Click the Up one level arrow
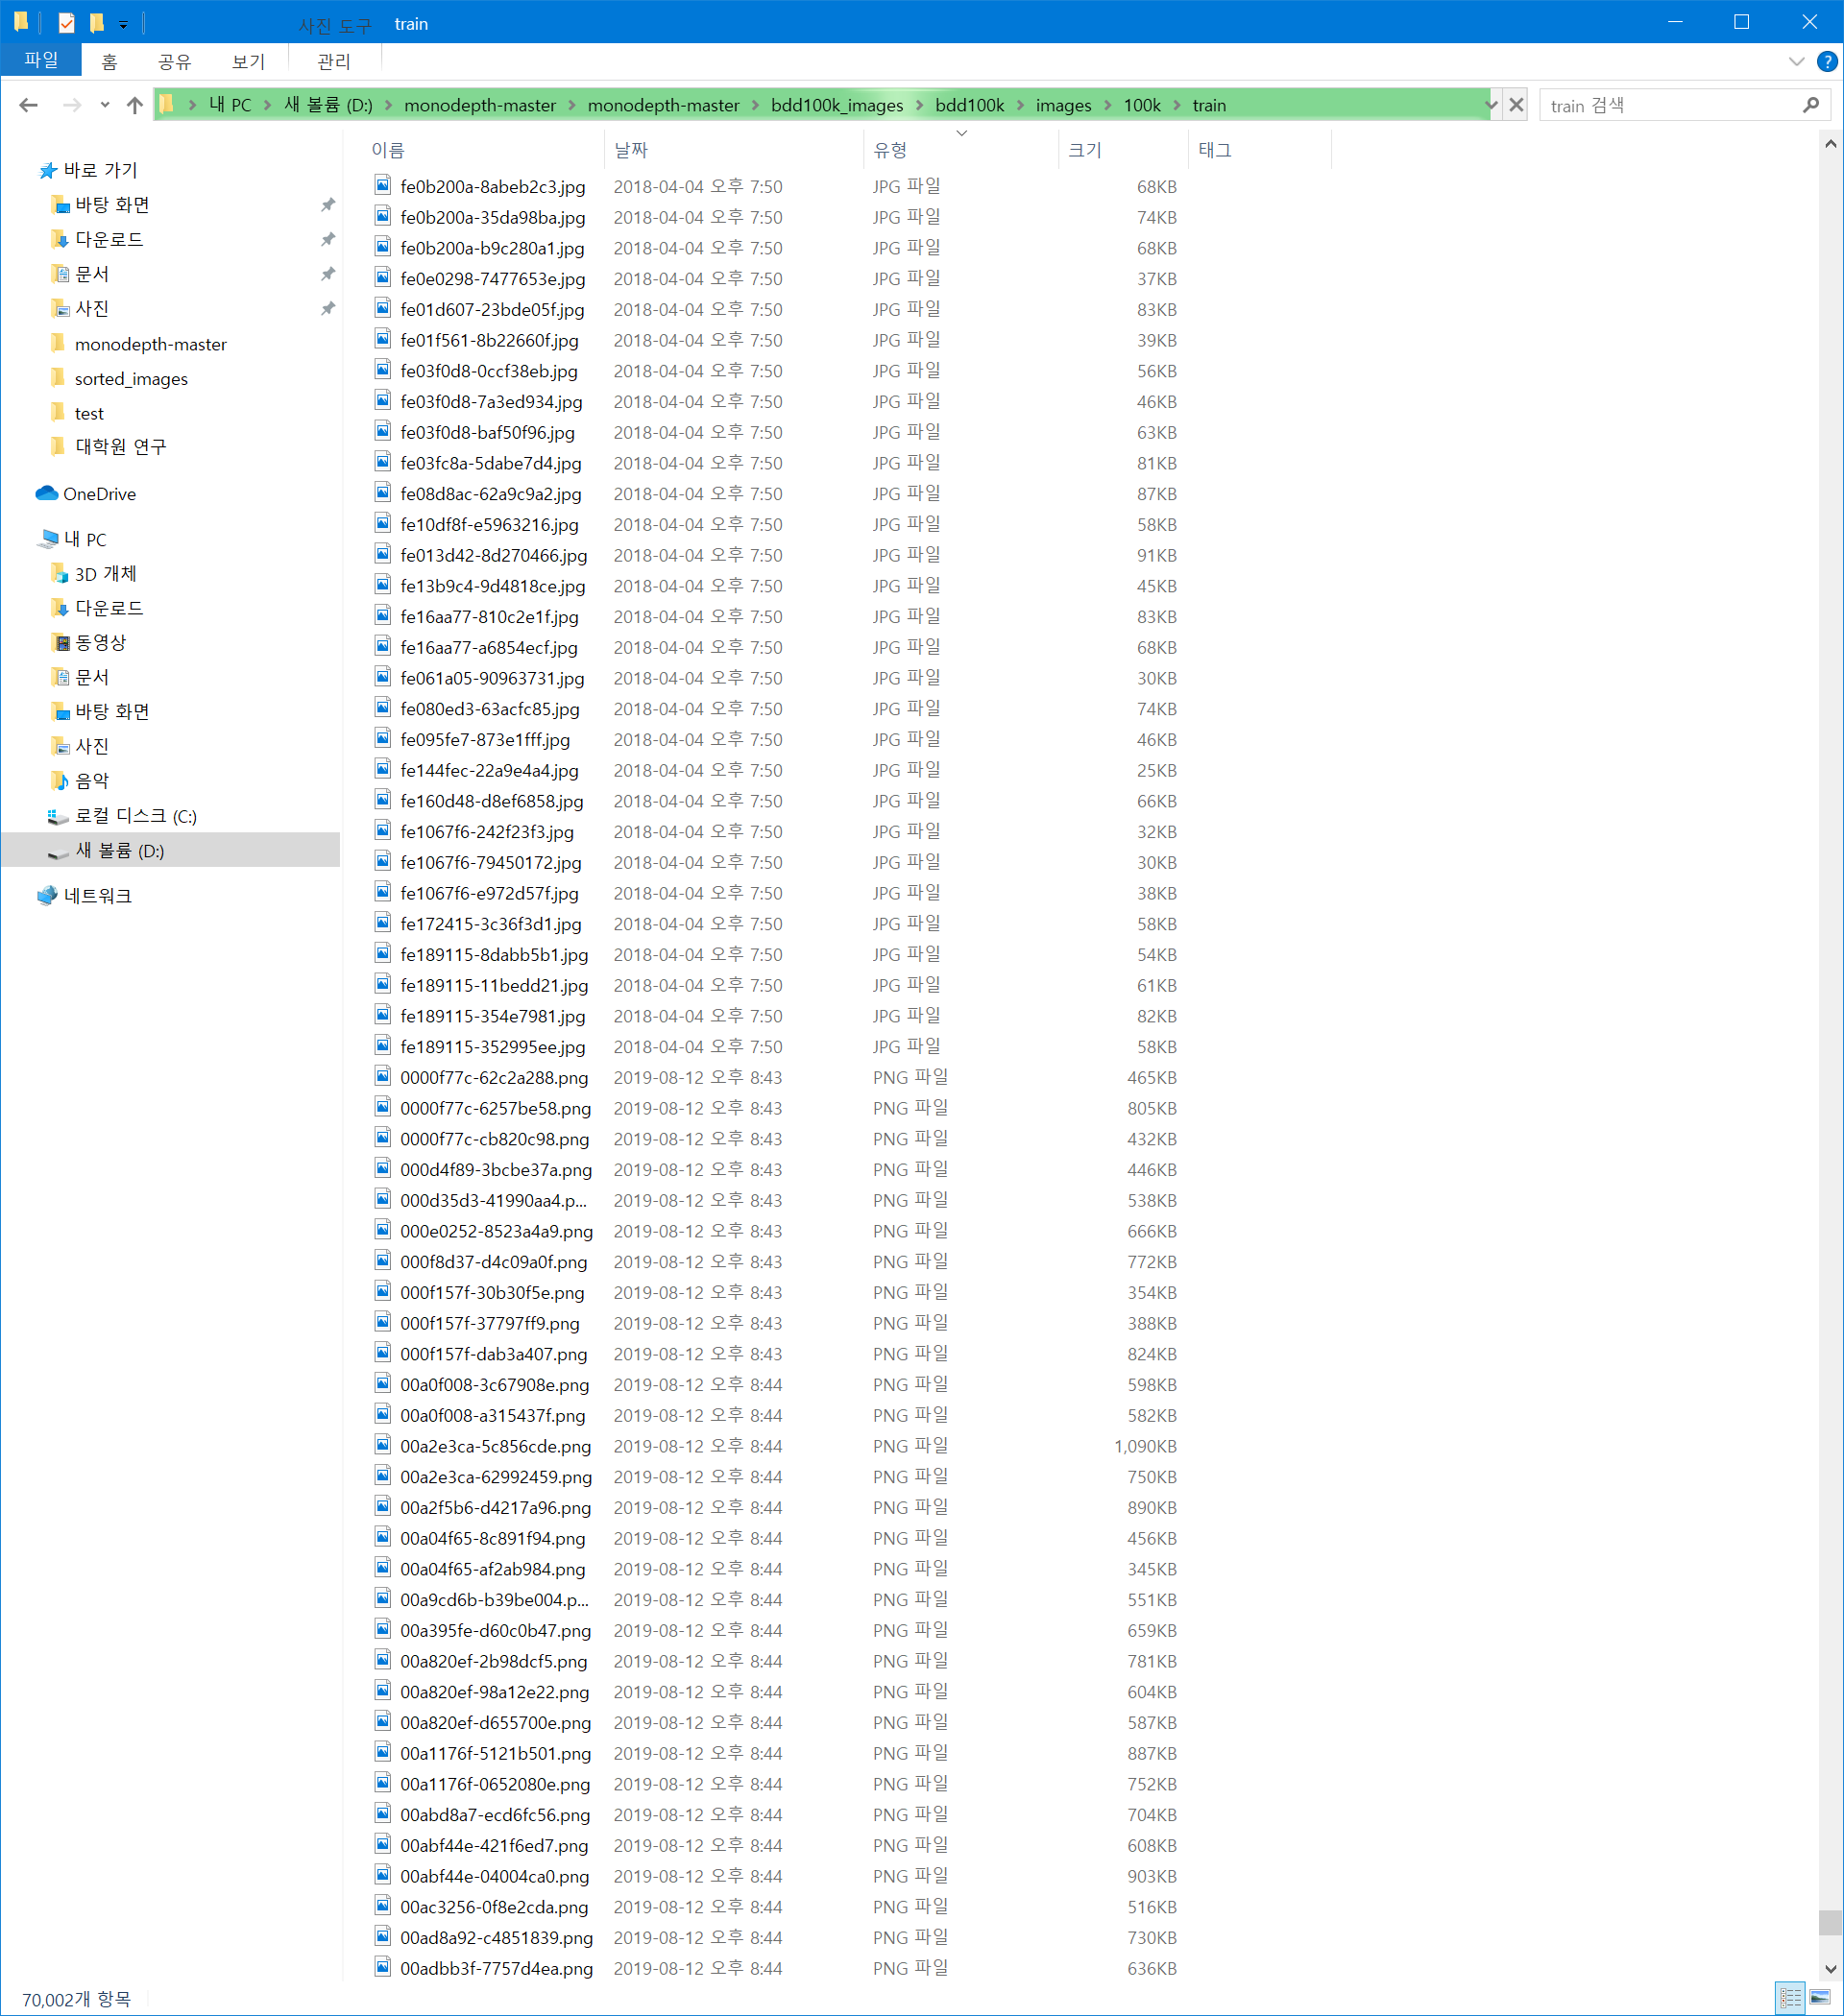This screenshot has height=2016, width=1844. (x=135, y=105)
